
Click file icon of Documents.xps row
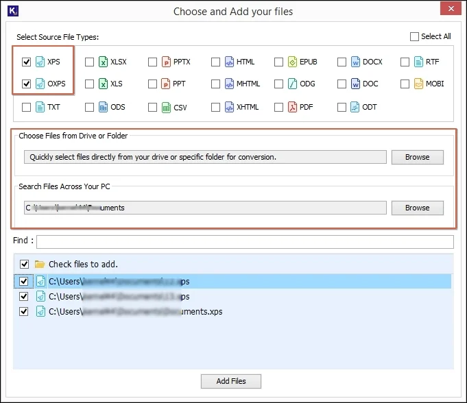40,311
